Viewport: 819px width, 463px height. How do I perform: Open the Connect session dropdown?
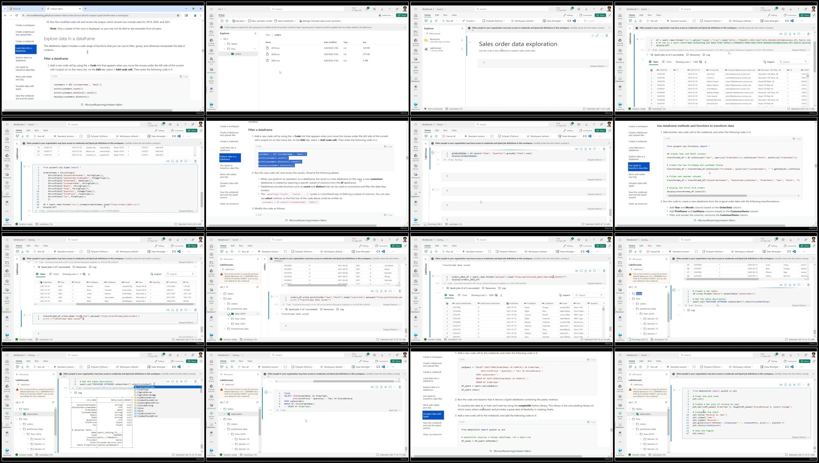(x=469, y=21)
